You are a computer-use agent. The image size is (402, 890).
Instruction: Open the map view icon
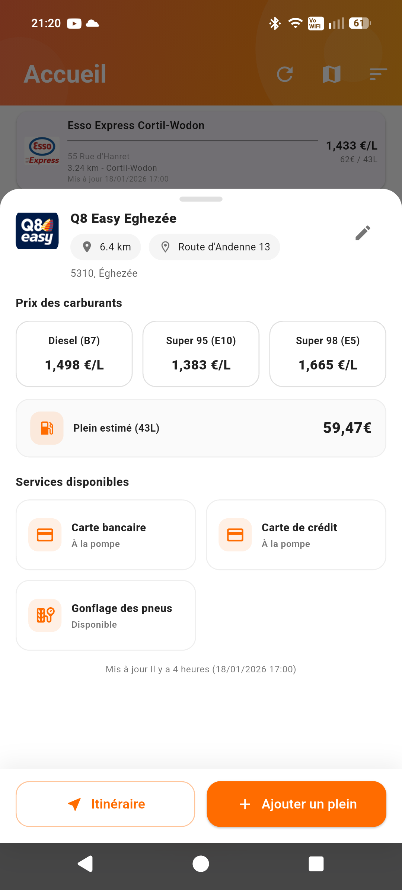[332, 74]
